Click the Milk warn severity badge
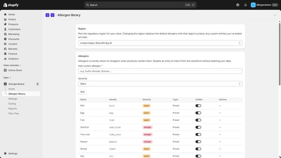281x158 pixels. pos(146,106)
